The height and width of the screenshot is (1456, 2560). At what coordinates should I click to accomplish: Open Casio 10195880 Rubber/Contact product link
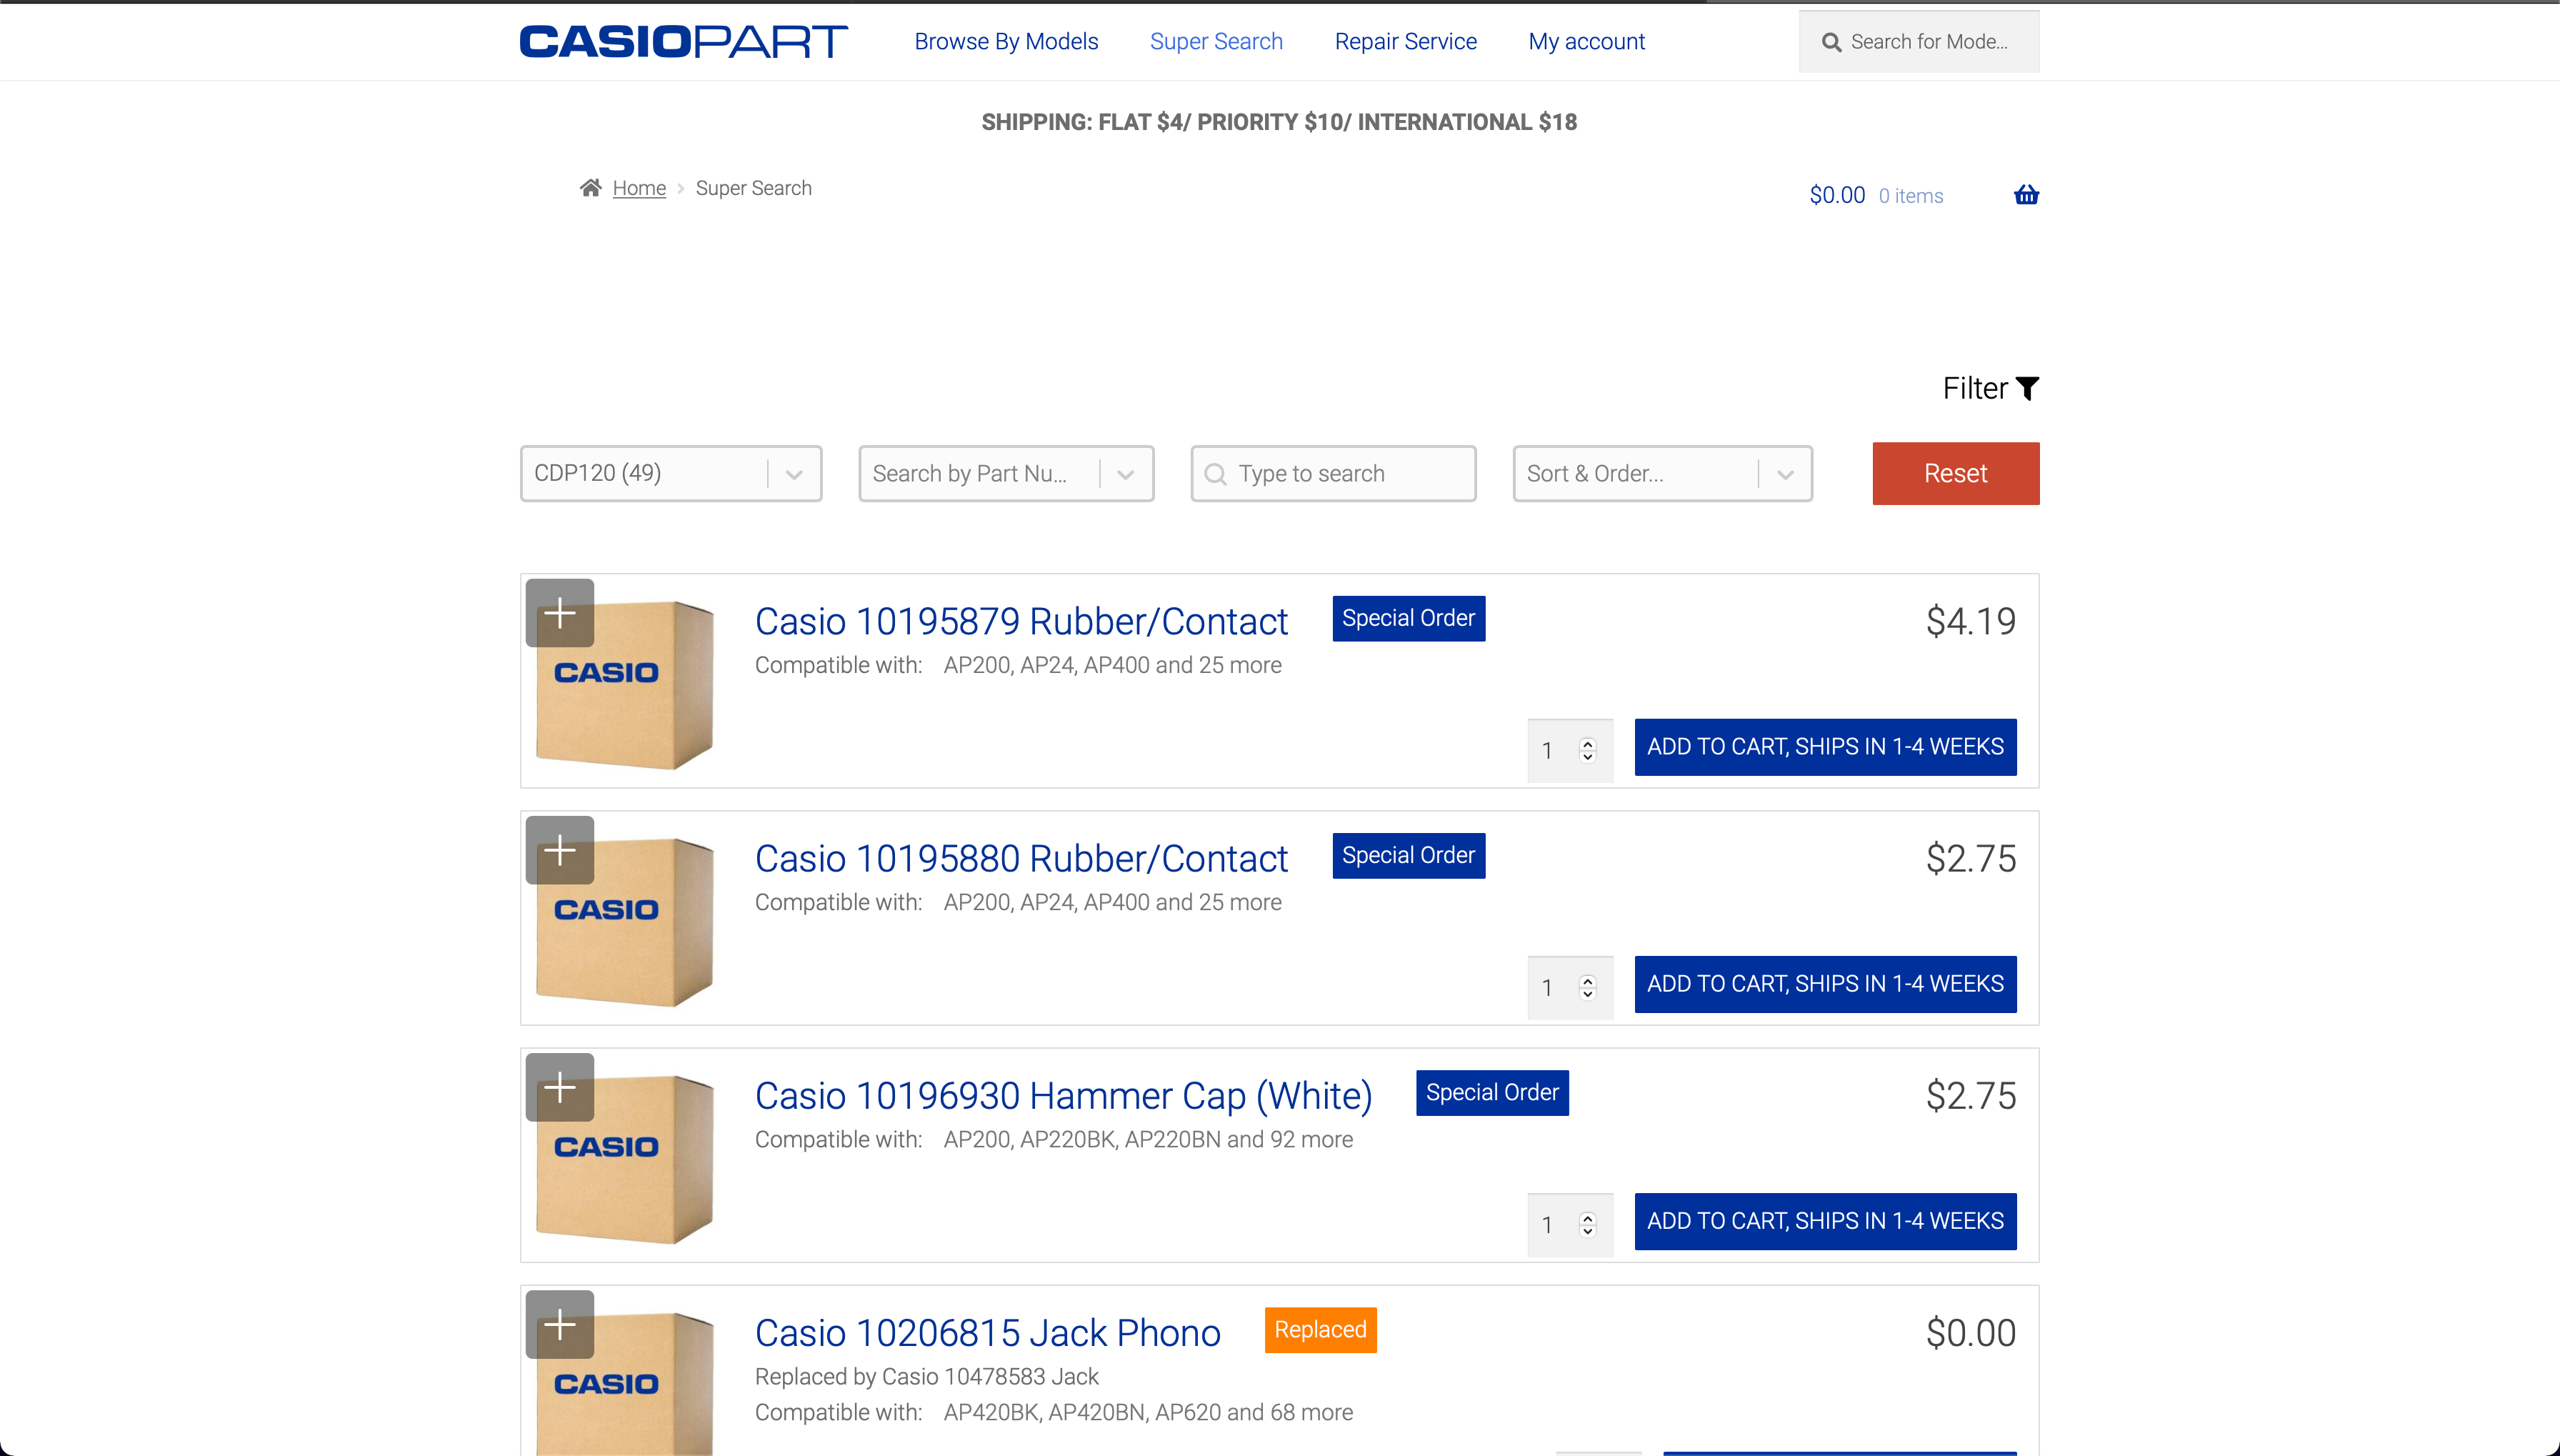click(1021, 858)
